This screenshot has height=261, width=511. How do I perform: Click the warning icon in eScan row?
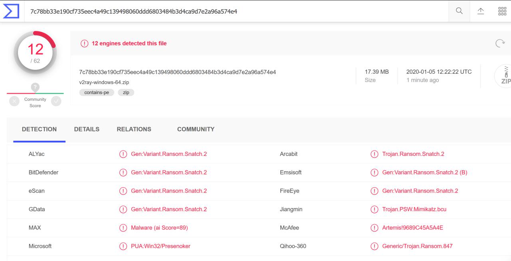123,191
